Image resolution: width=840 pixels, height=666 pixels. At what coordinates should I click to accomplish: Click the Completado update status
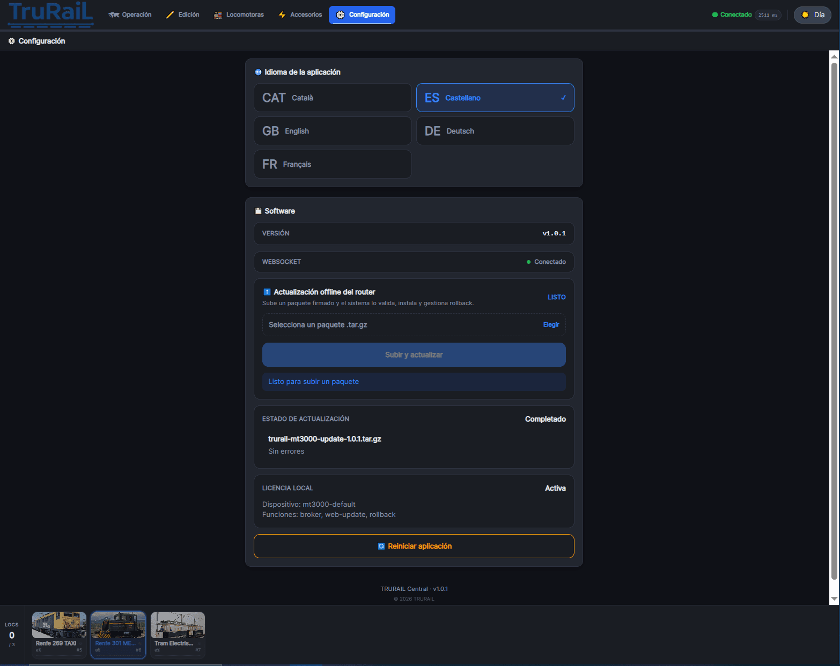546,419
